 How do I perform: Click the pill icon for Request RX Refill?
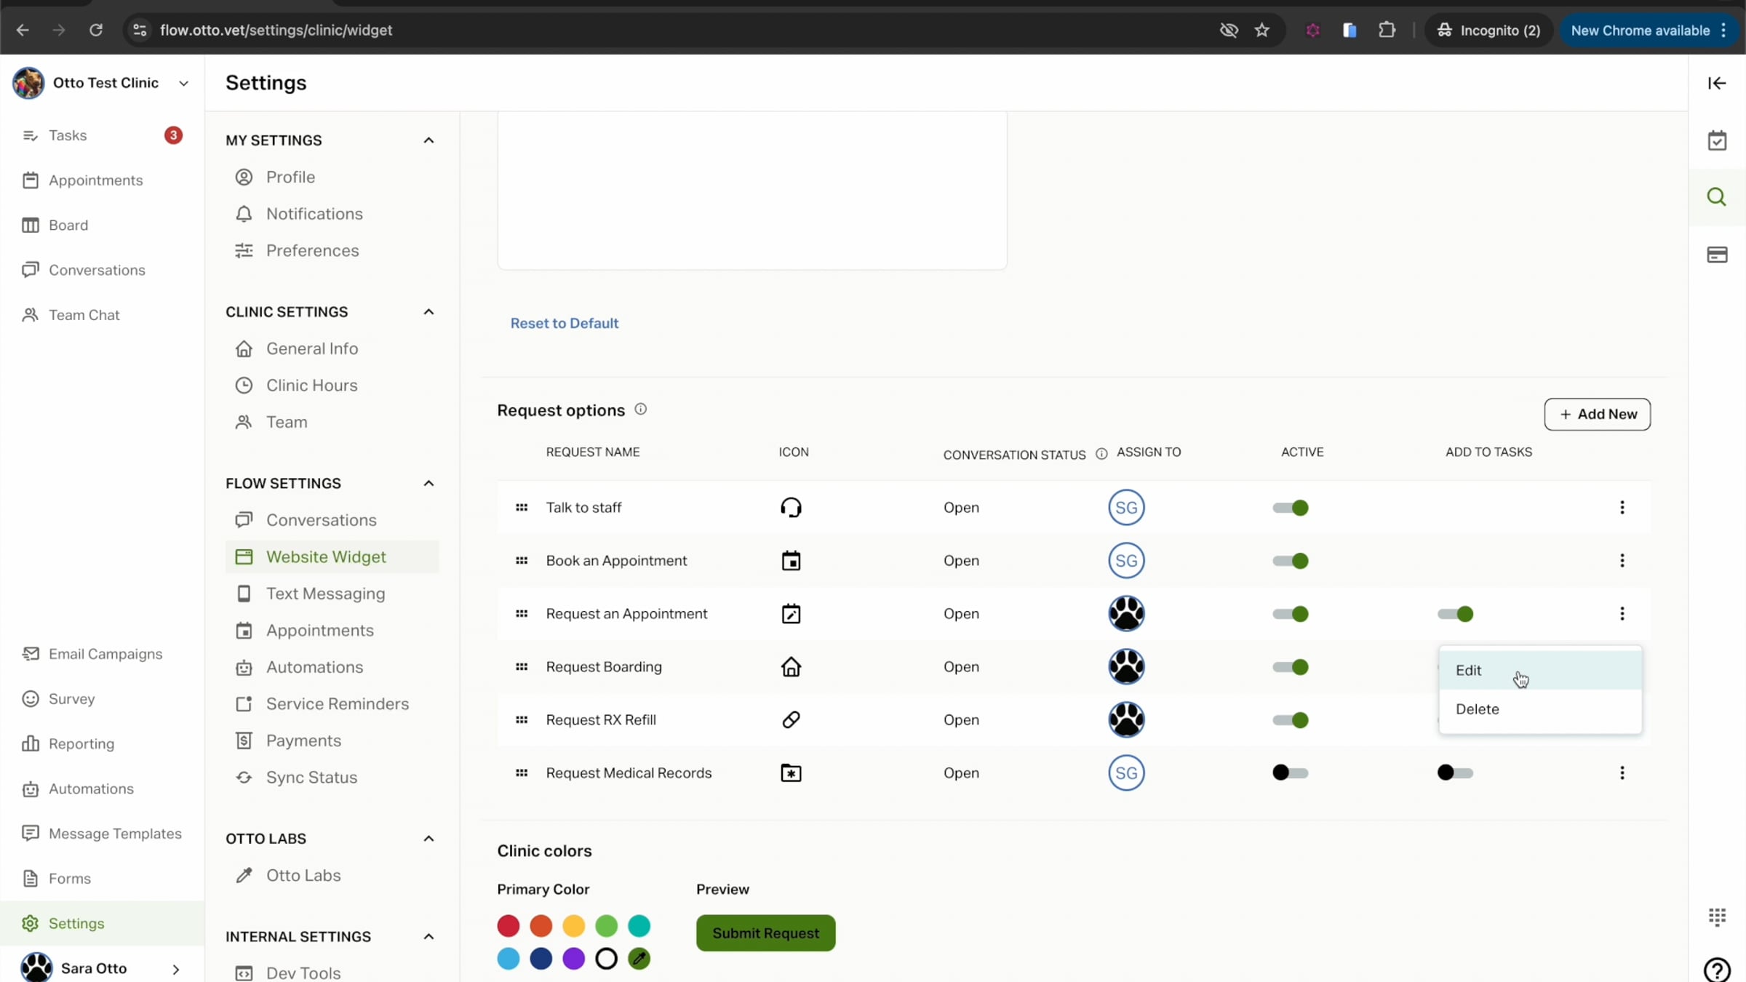click(x=791, y=720)
